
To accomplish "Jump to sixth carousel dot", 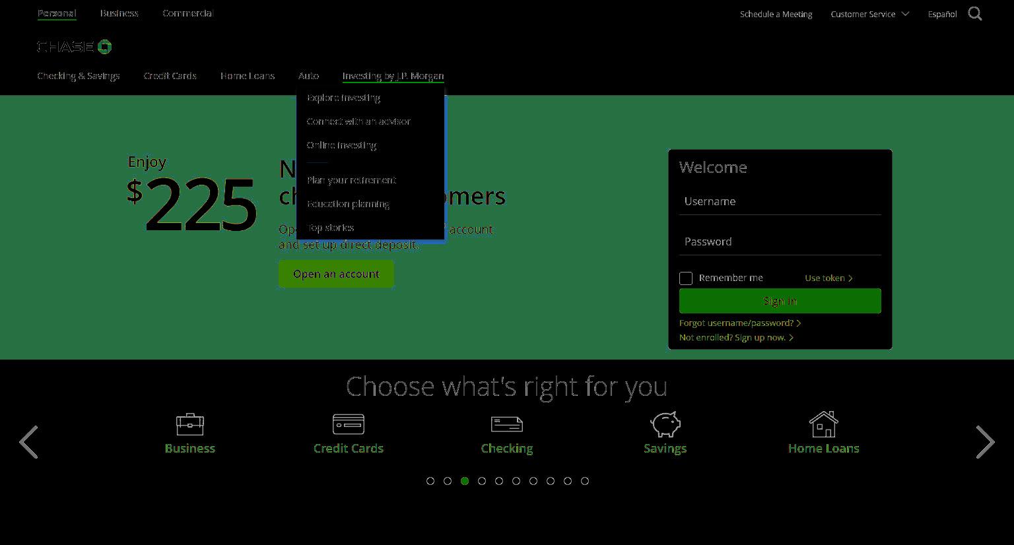I will (516, 481).
